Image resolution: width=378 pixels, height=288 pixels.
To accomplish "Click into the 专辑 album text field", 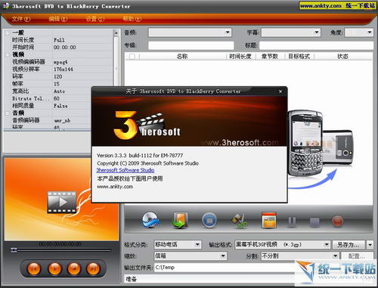I will 191,45.
